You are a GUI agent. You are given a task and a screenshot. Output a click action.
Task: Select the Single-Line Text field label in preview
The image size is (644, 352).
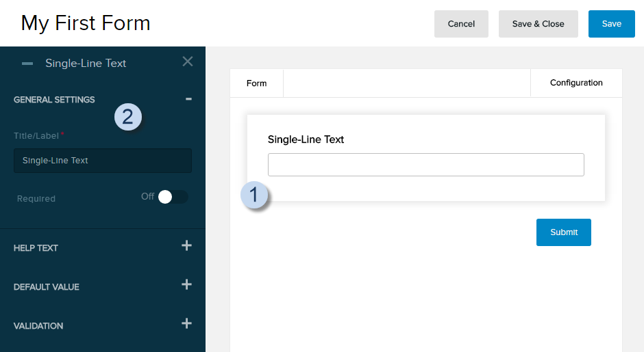(x=306, y=139)
